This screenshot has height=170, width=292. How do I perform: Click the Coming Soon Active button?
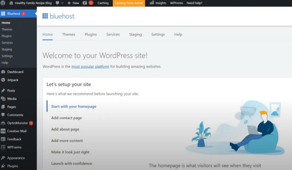(x=129, y=3)
